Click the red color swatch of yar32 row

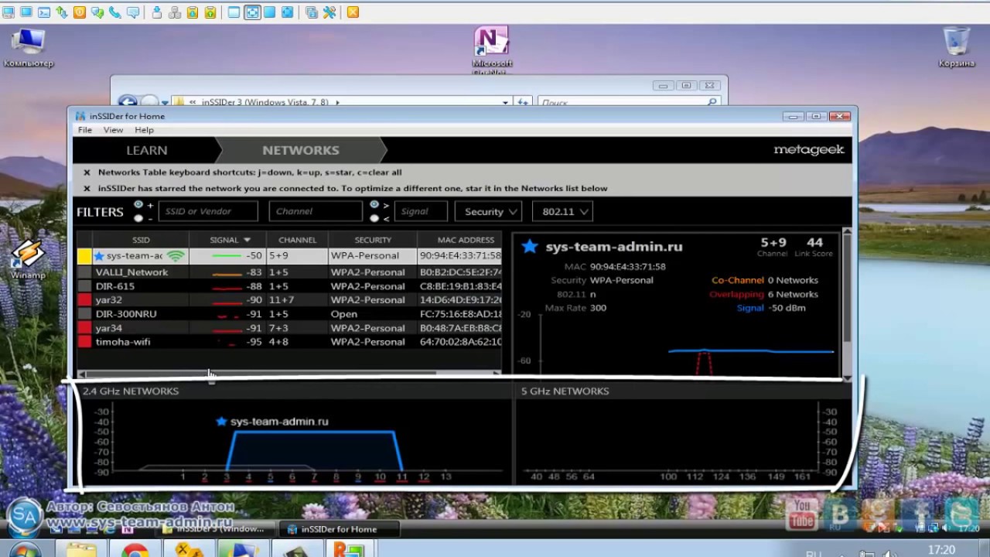point(84,300)
